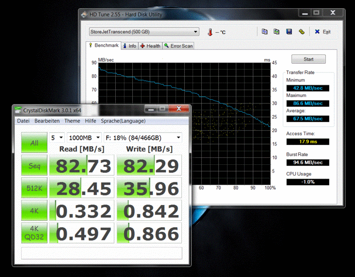This screenshot has height=277, width=355.
Task: Click the Start benchmark button in HD Tune
Action: coord(309,59)
